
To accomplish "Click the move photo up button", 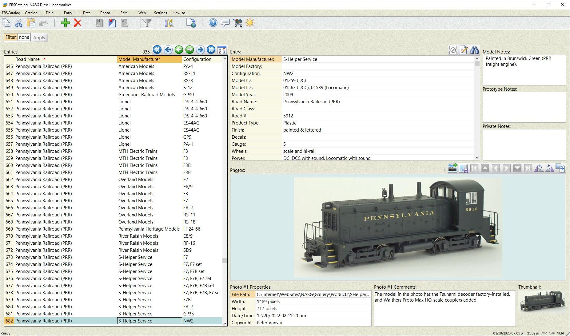I will pos(485,168).
